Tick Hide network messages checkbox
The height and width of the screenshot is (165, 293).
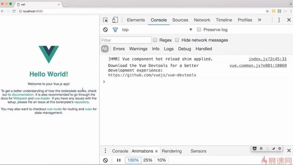[x=177, y=40]
